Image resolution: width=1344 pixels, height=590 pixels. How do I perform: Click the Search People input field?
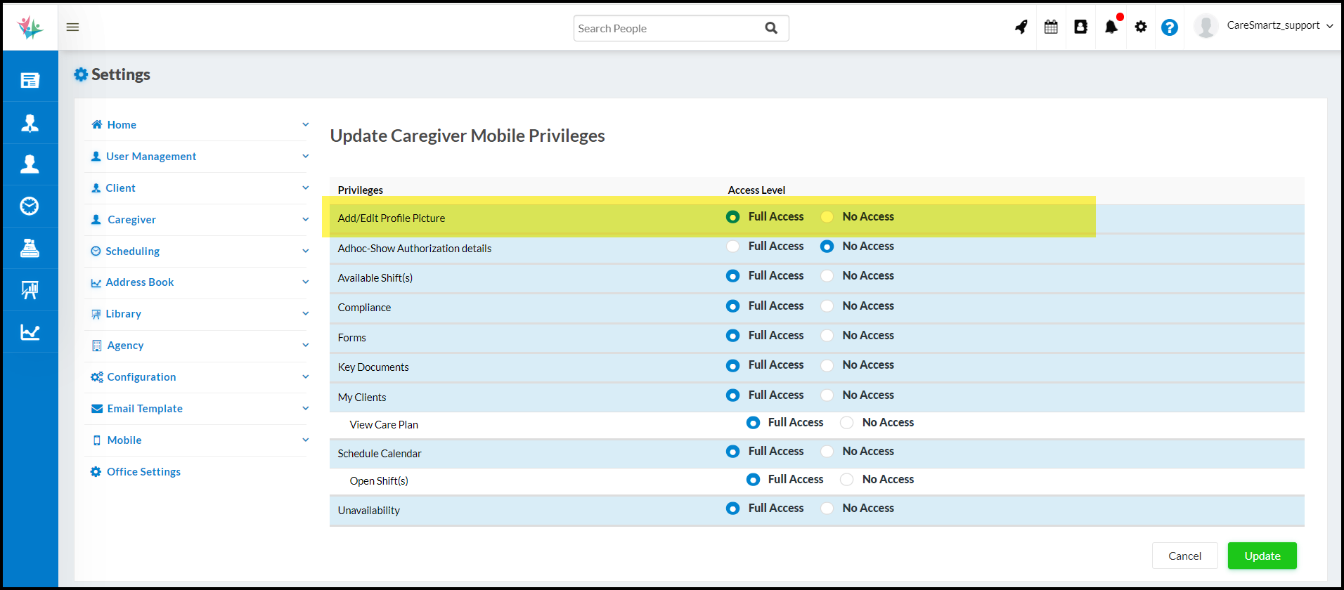[668, 29]
